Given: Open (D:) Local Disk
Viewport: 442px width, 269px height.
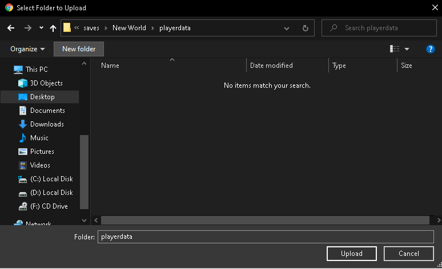Looking at the screenshot, I should [x=51, y=193].
